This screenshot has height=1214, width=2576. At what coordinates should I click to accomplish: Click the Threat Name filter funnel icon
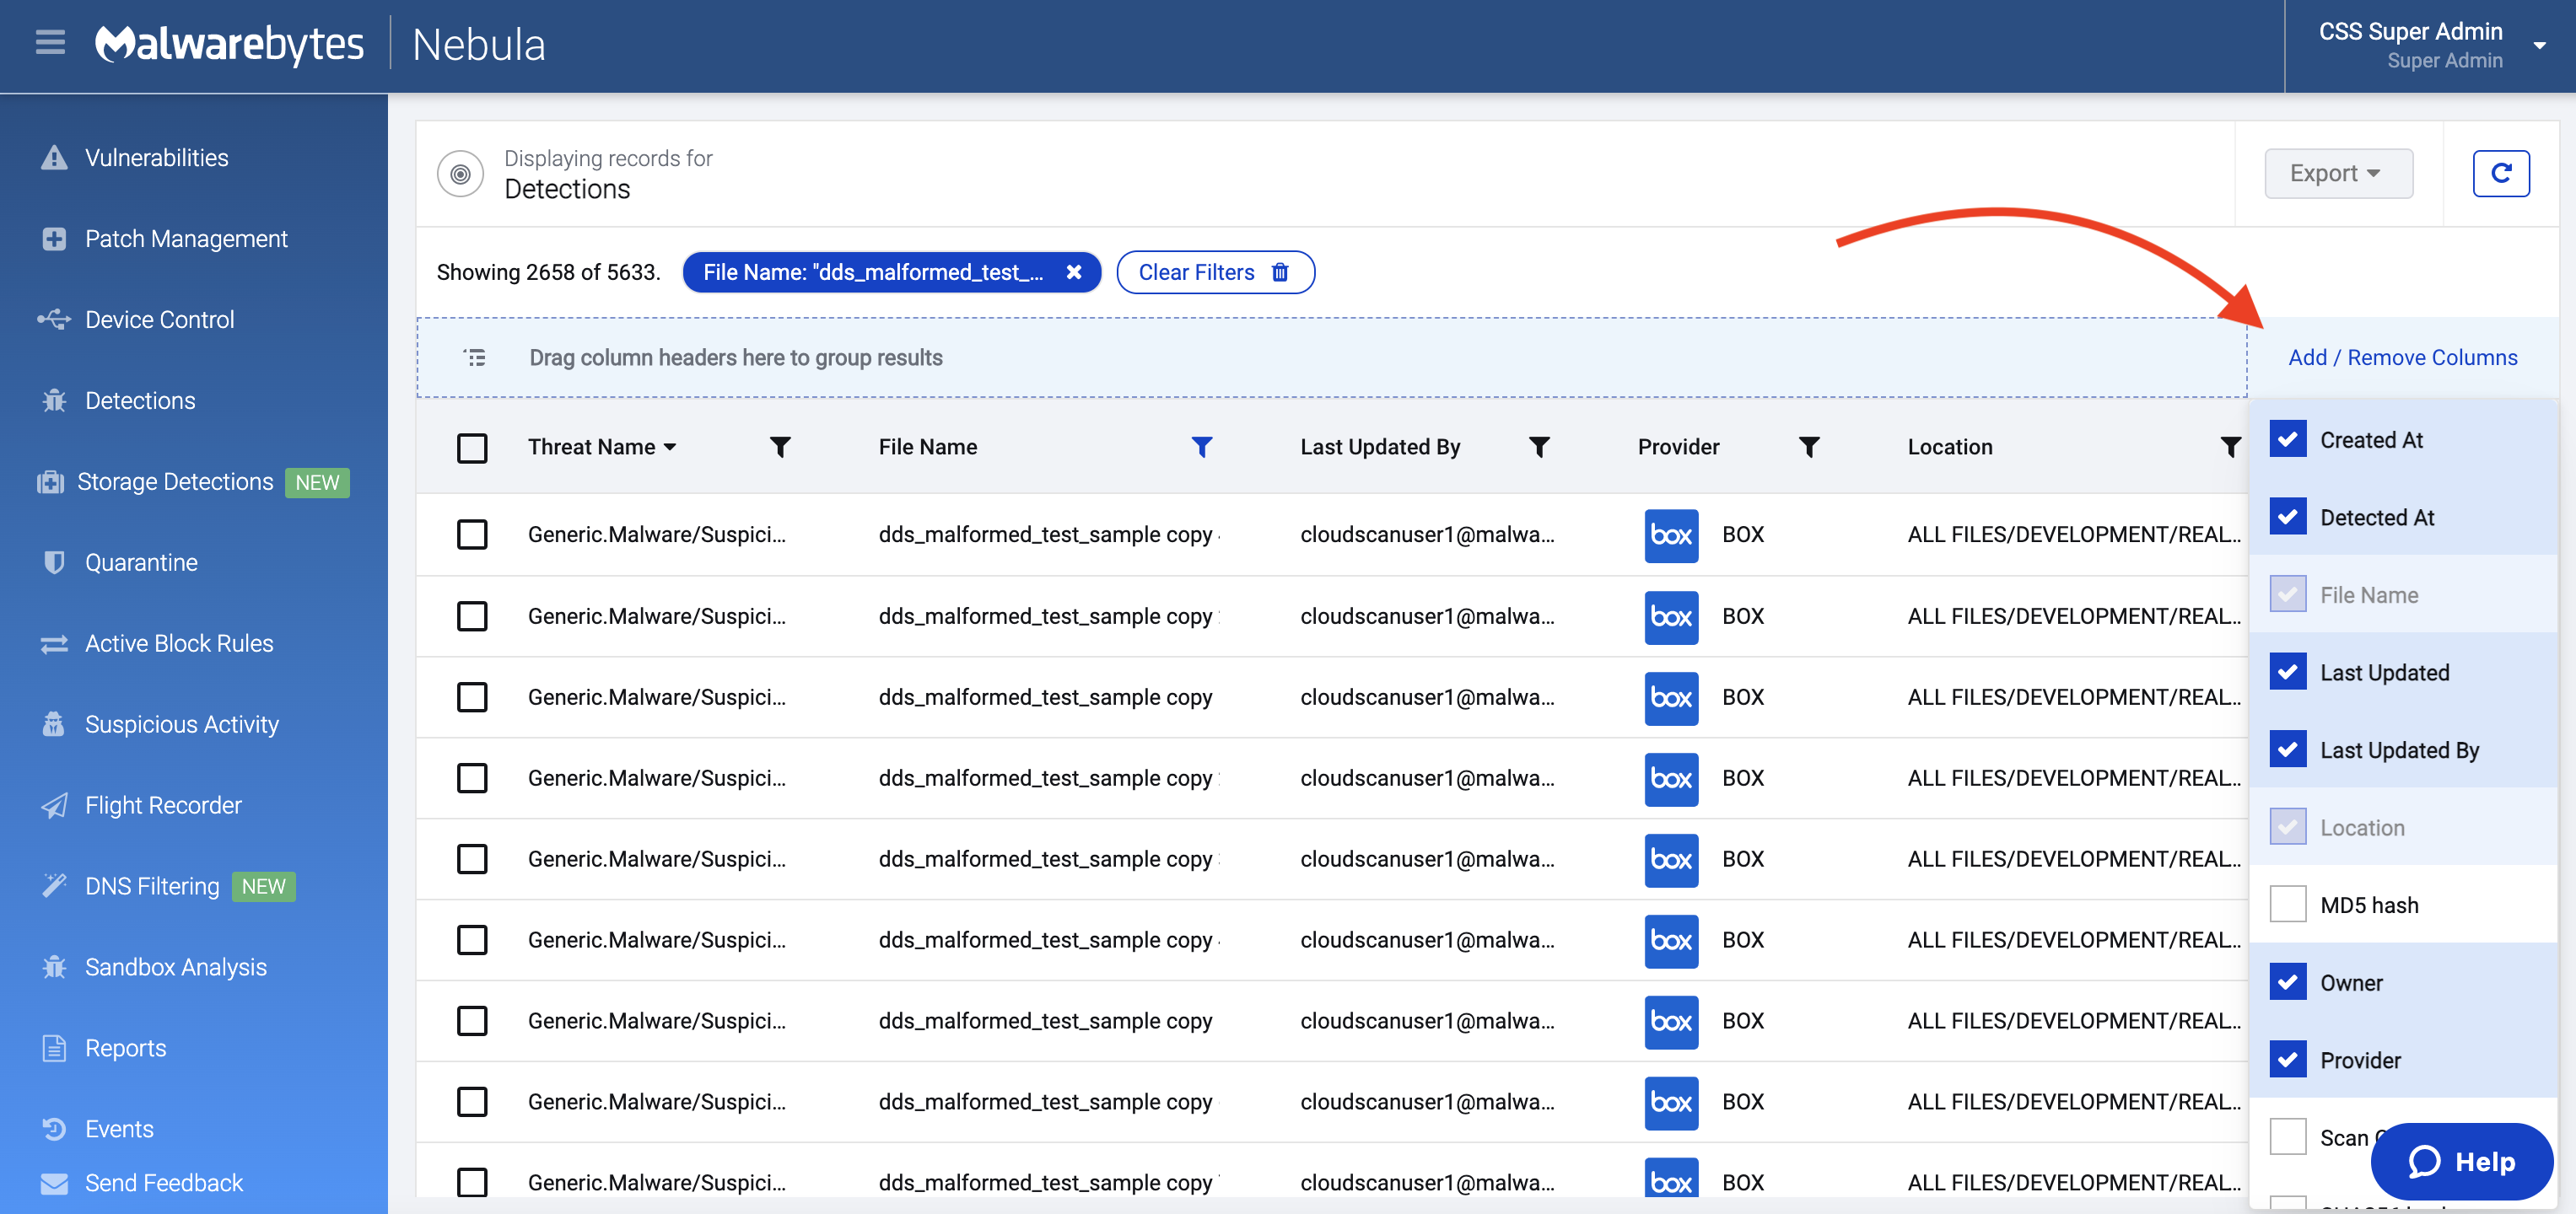coord(780,447)
